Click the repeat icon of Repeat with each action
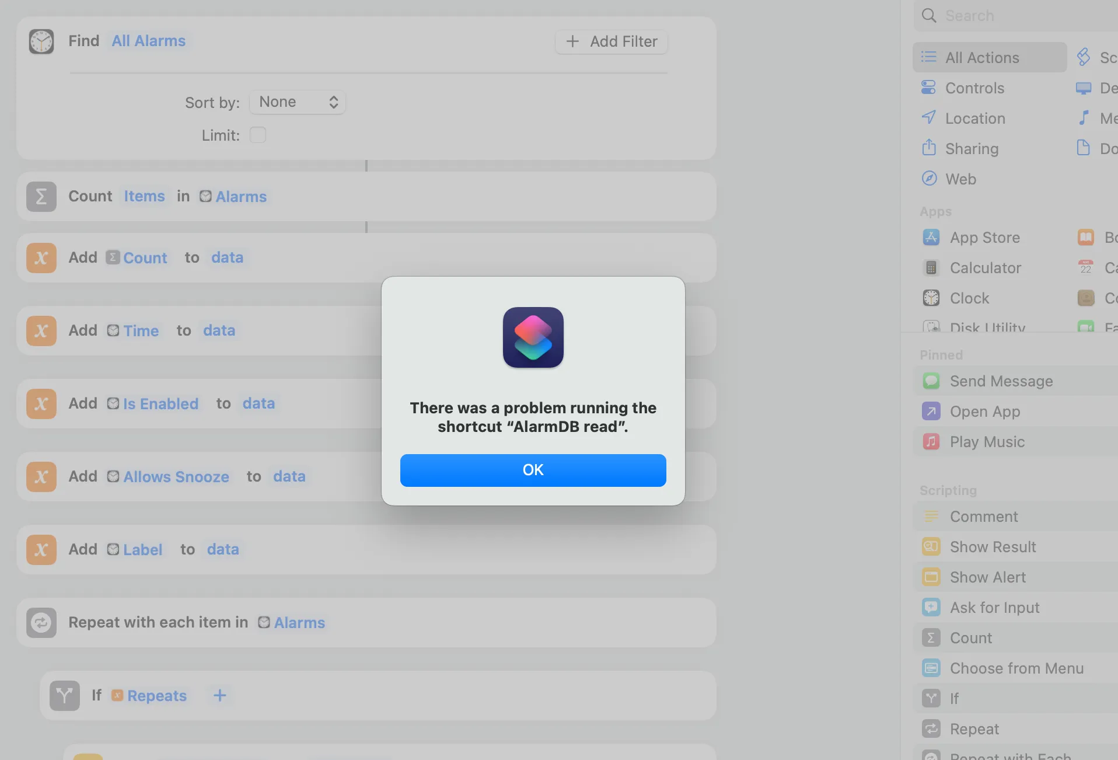The height and width of the screenshot is (760, 1118). coord(41,623)
